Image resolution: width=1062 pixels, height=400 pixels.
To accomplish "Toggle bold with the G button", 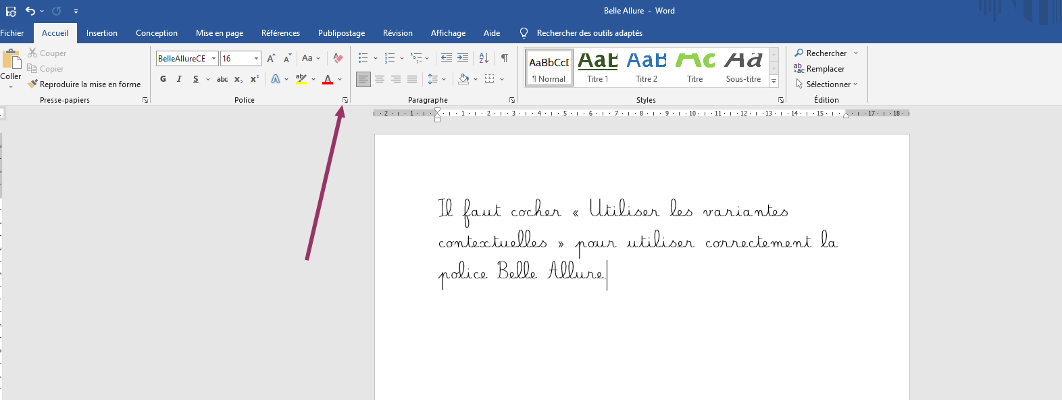I will click(163, 79).
